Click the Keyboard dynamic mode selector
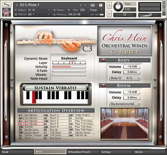167x155 pixels. pyautogui.click(x=69, y=58)
